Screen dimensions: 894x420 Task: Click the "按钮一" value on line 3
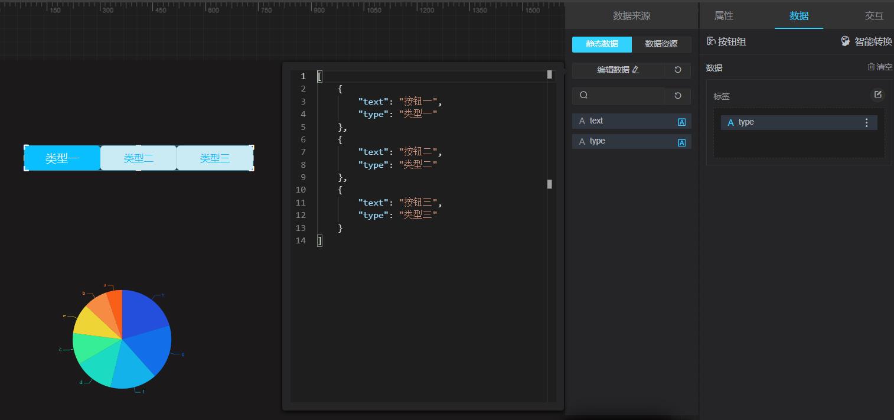coord(418,102)
